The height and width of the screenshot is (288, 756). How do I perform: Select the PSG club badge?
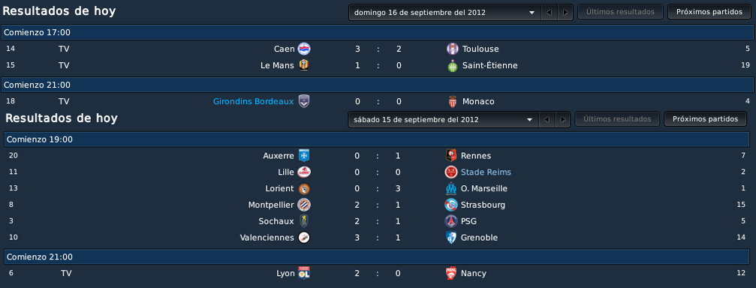pos(451,221)
